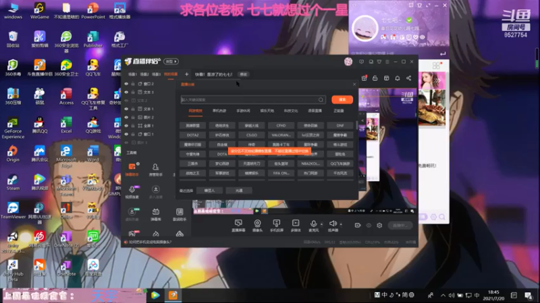Click the orange stream app taskbar icon

(x=173, y=295)
